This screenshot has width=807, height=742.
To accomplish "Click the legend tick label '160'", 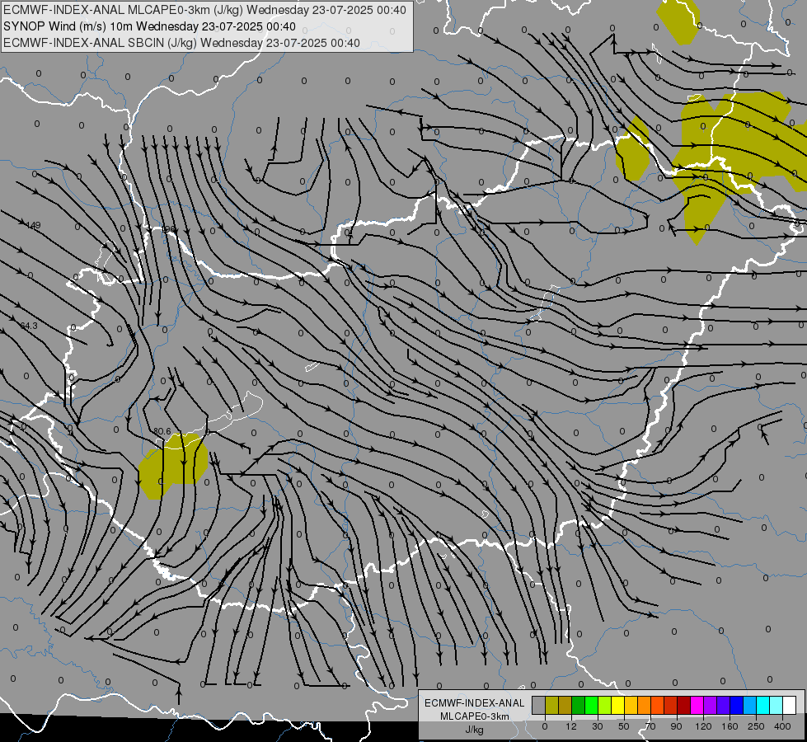I will point(730,726).
